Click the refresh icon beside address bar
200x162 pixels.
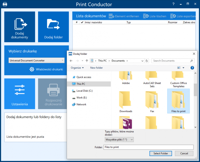[x=147, y=61]
